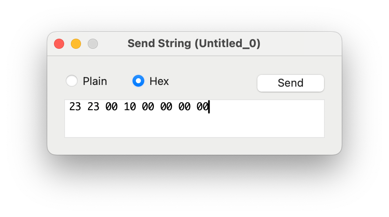
Task: Click empty title bar right of the title
Action: (300, 44)
